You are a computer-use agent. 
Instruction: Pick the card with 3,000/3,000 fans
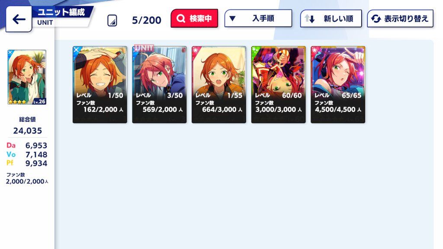278,85
